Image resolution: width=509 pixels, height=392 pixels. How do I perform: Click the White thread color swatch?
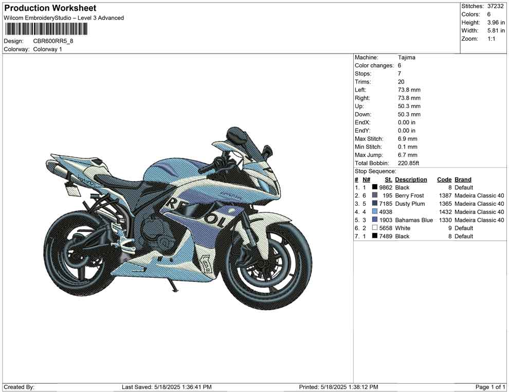pos(375,228)
